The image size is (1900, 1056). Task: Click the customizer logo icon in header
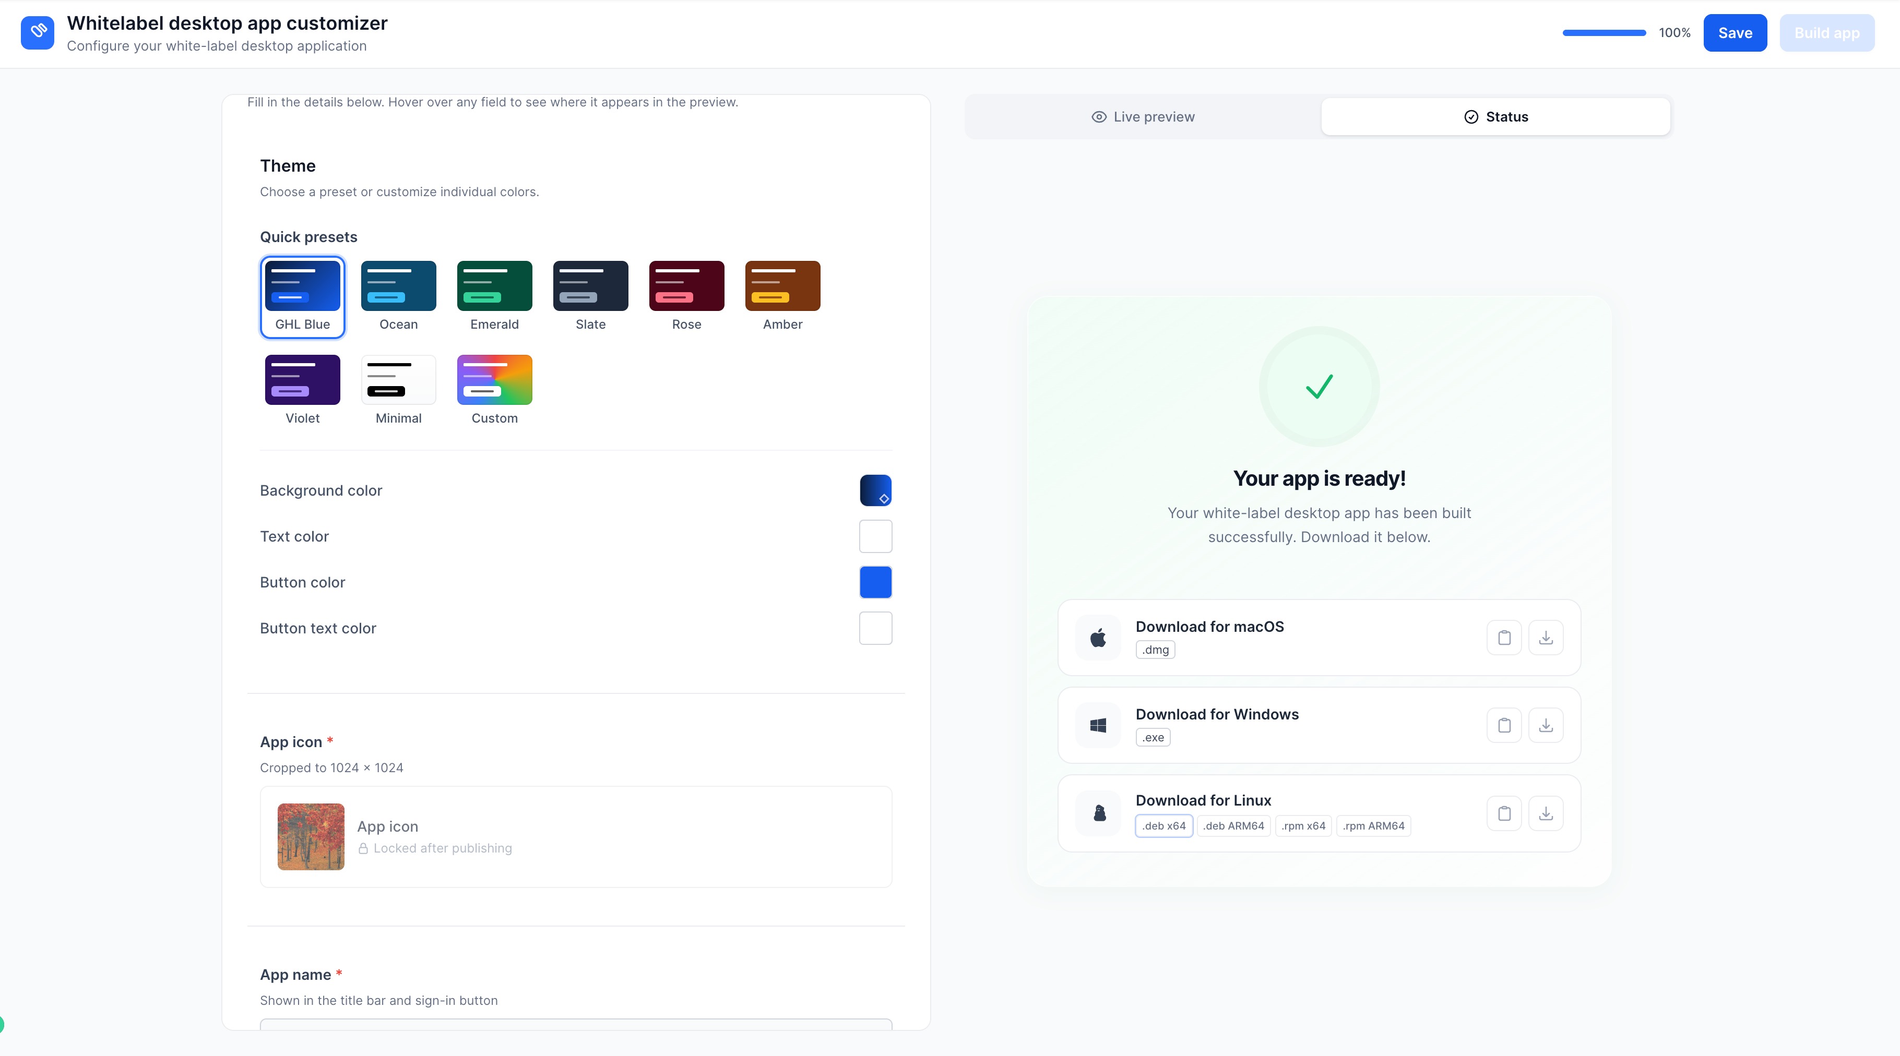coord(38,32)
